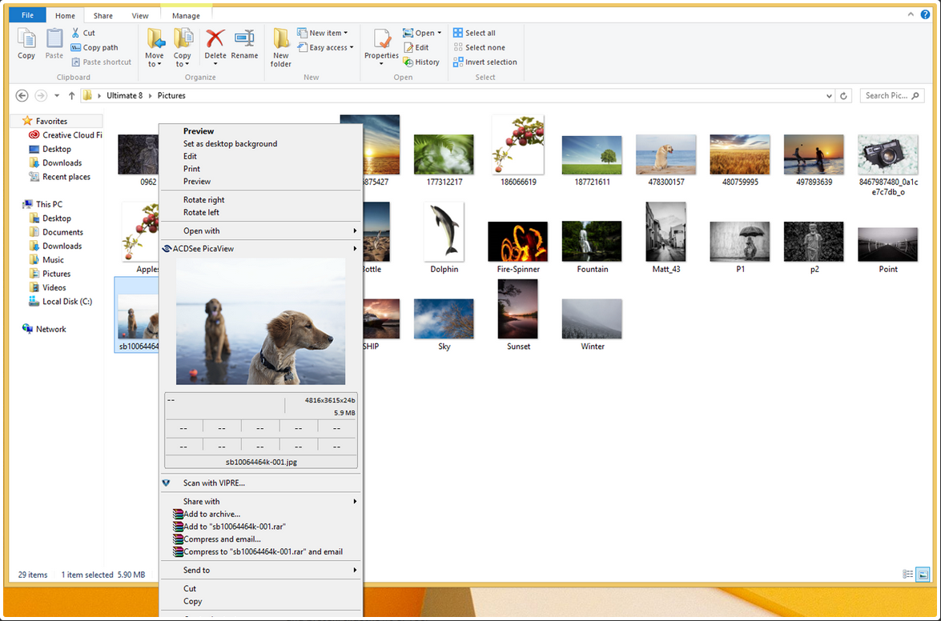Switch to large thumbnails view icon
941x621 pixels.
923,574
